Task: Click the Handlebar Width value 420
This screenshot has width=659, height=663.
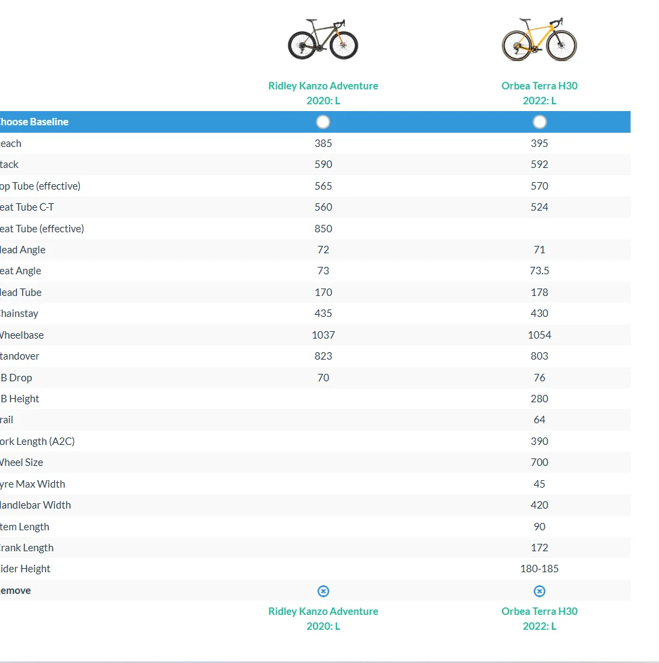Action: [539, 505]
